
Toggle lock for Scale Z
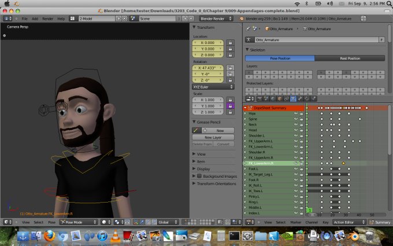230,112
